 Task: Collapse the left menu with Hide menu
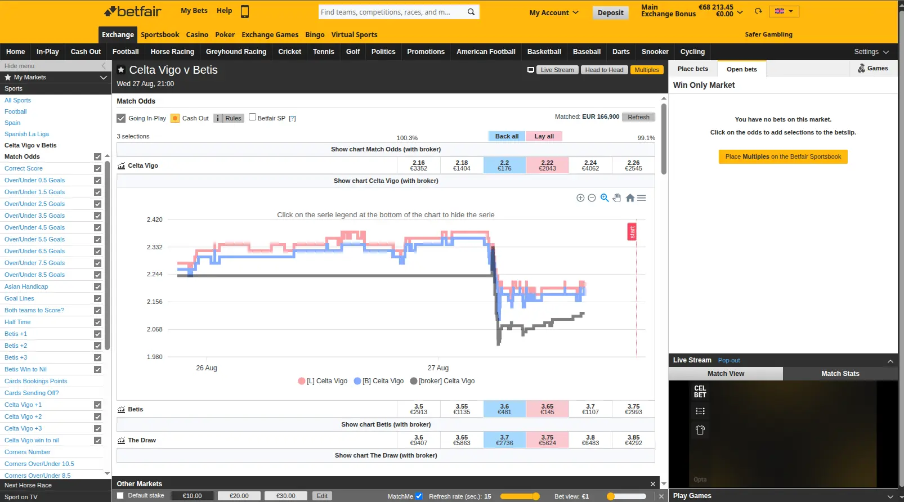[55, 66]
